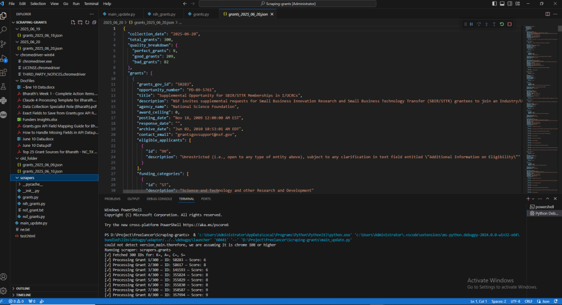The image size is (562, 305).
Task: Open the Source Control view
Action: [x=4, y=44]
